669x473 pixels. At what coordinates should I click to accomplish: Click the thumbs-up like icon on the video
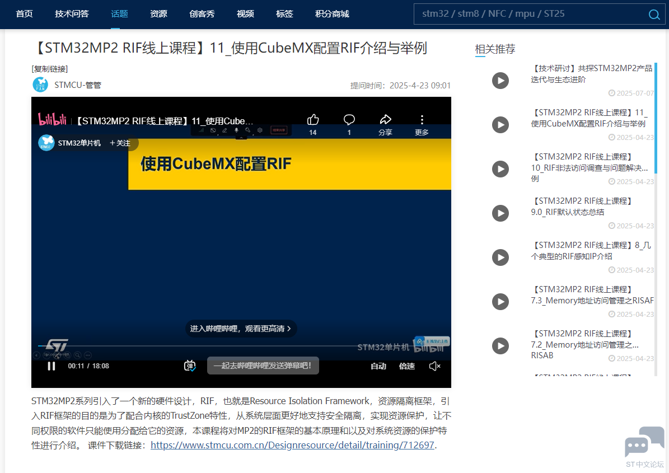312,119
